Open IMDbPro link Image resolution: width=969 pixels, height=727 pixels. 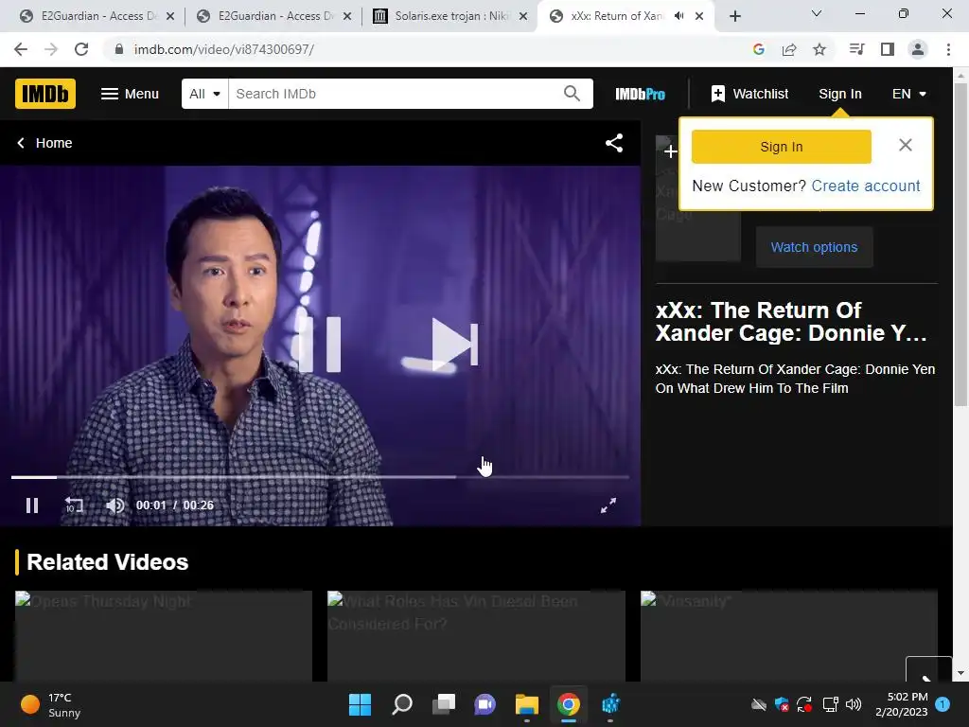coord(640,94)
